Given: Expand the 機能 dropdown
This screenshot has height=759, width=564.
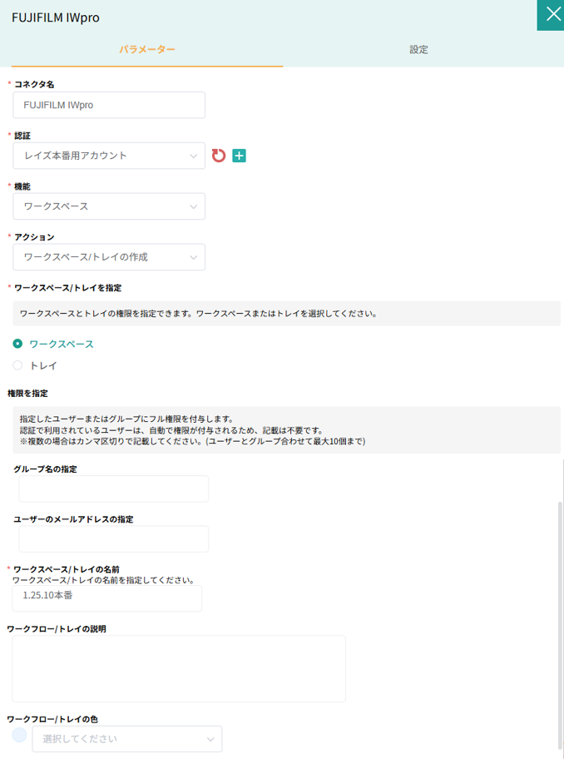Looking at the screenshot, I should click(109, 206).
